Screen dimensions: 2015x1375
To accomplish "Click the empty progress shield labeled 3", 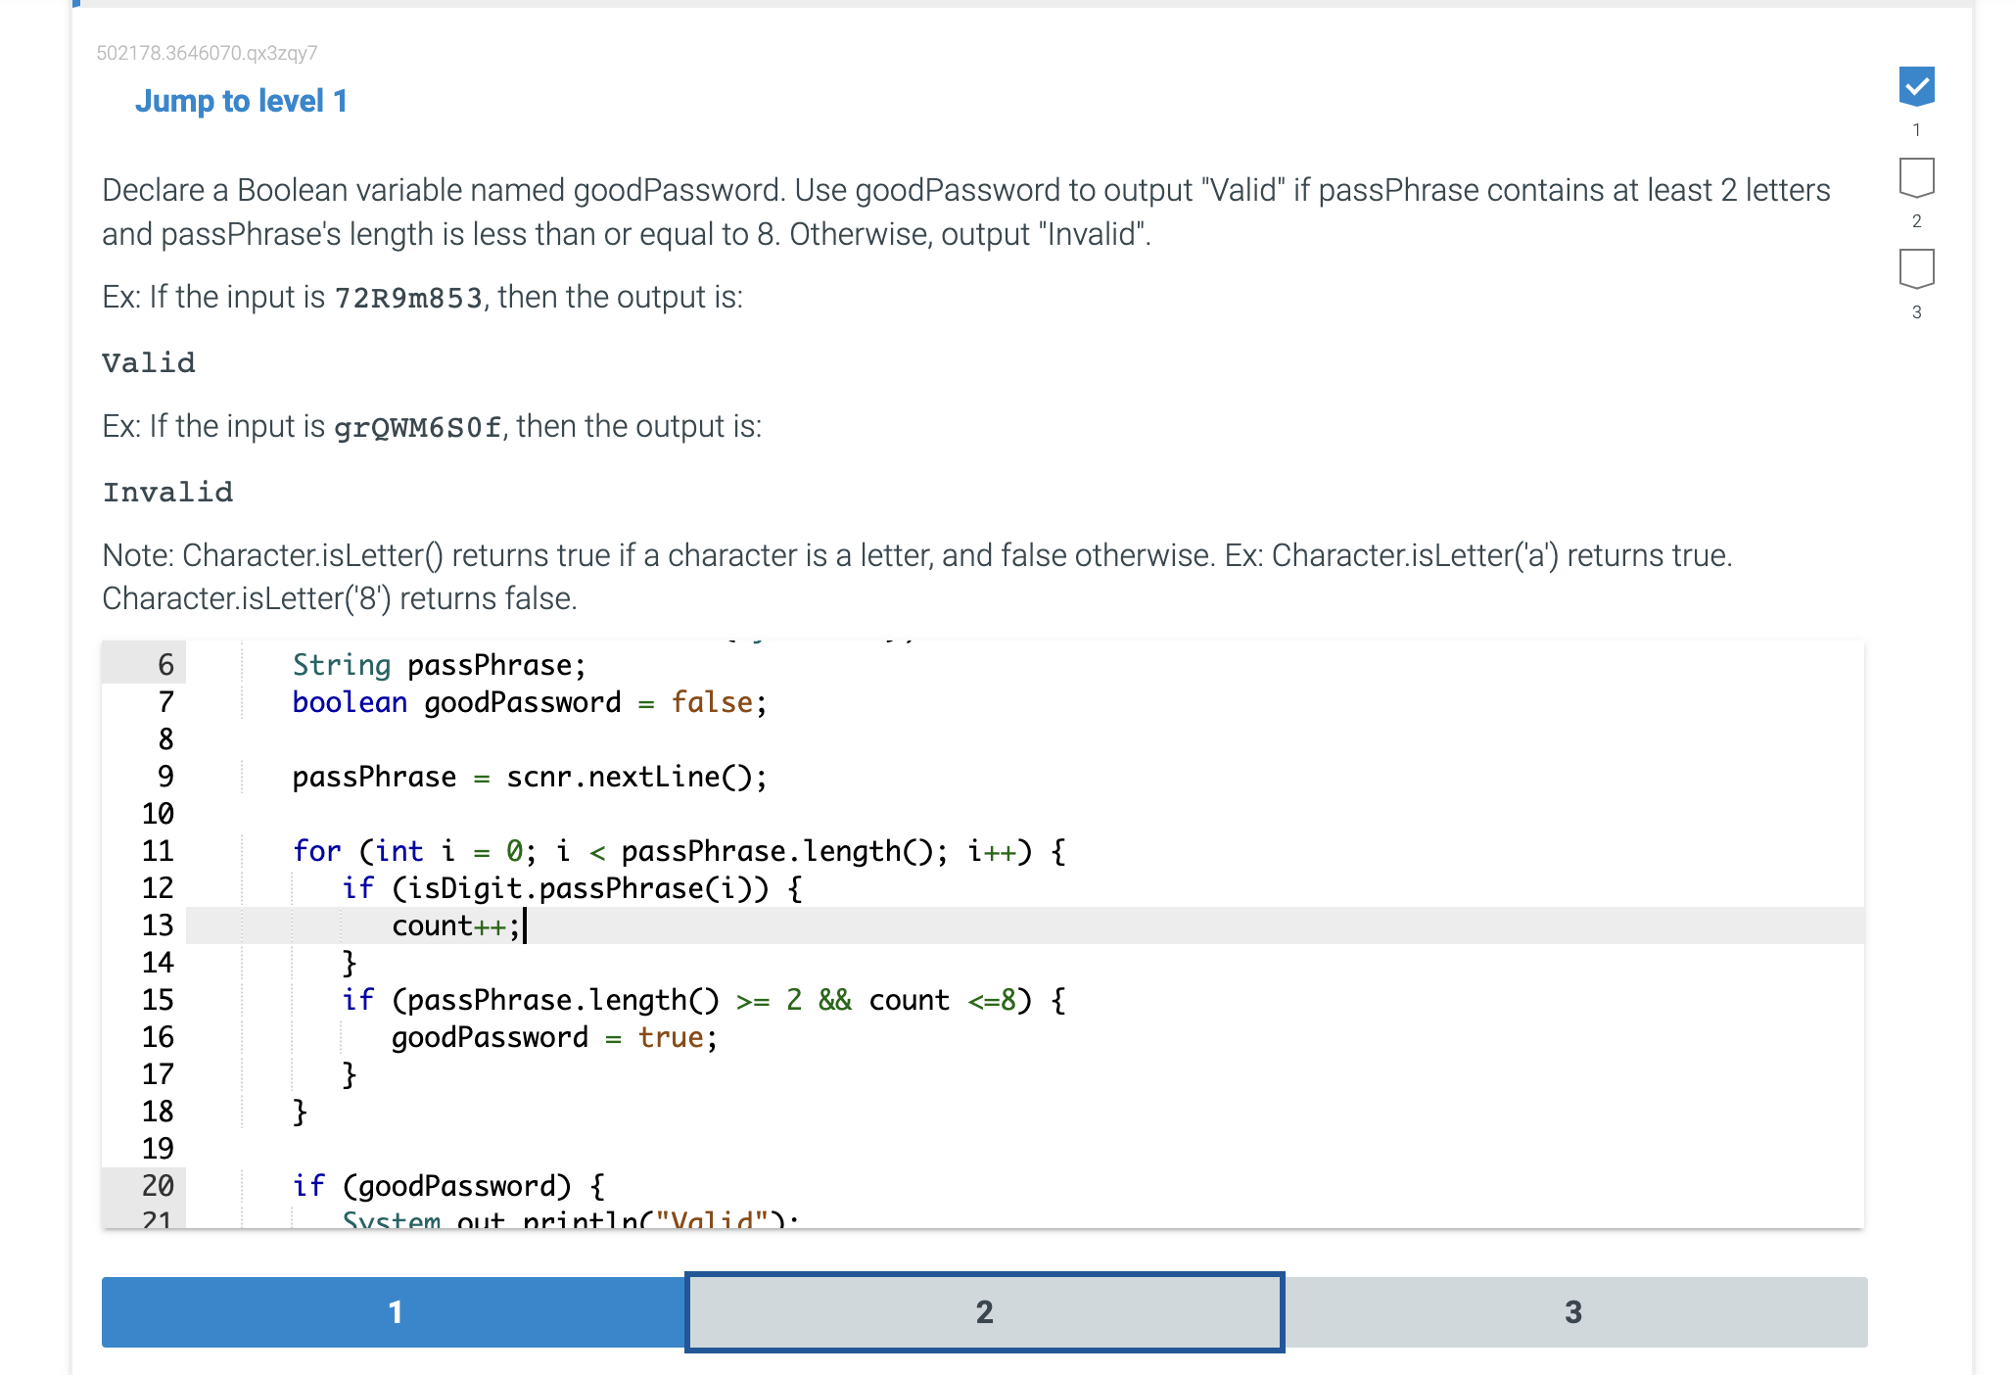I will click(x=1916, y=265).
